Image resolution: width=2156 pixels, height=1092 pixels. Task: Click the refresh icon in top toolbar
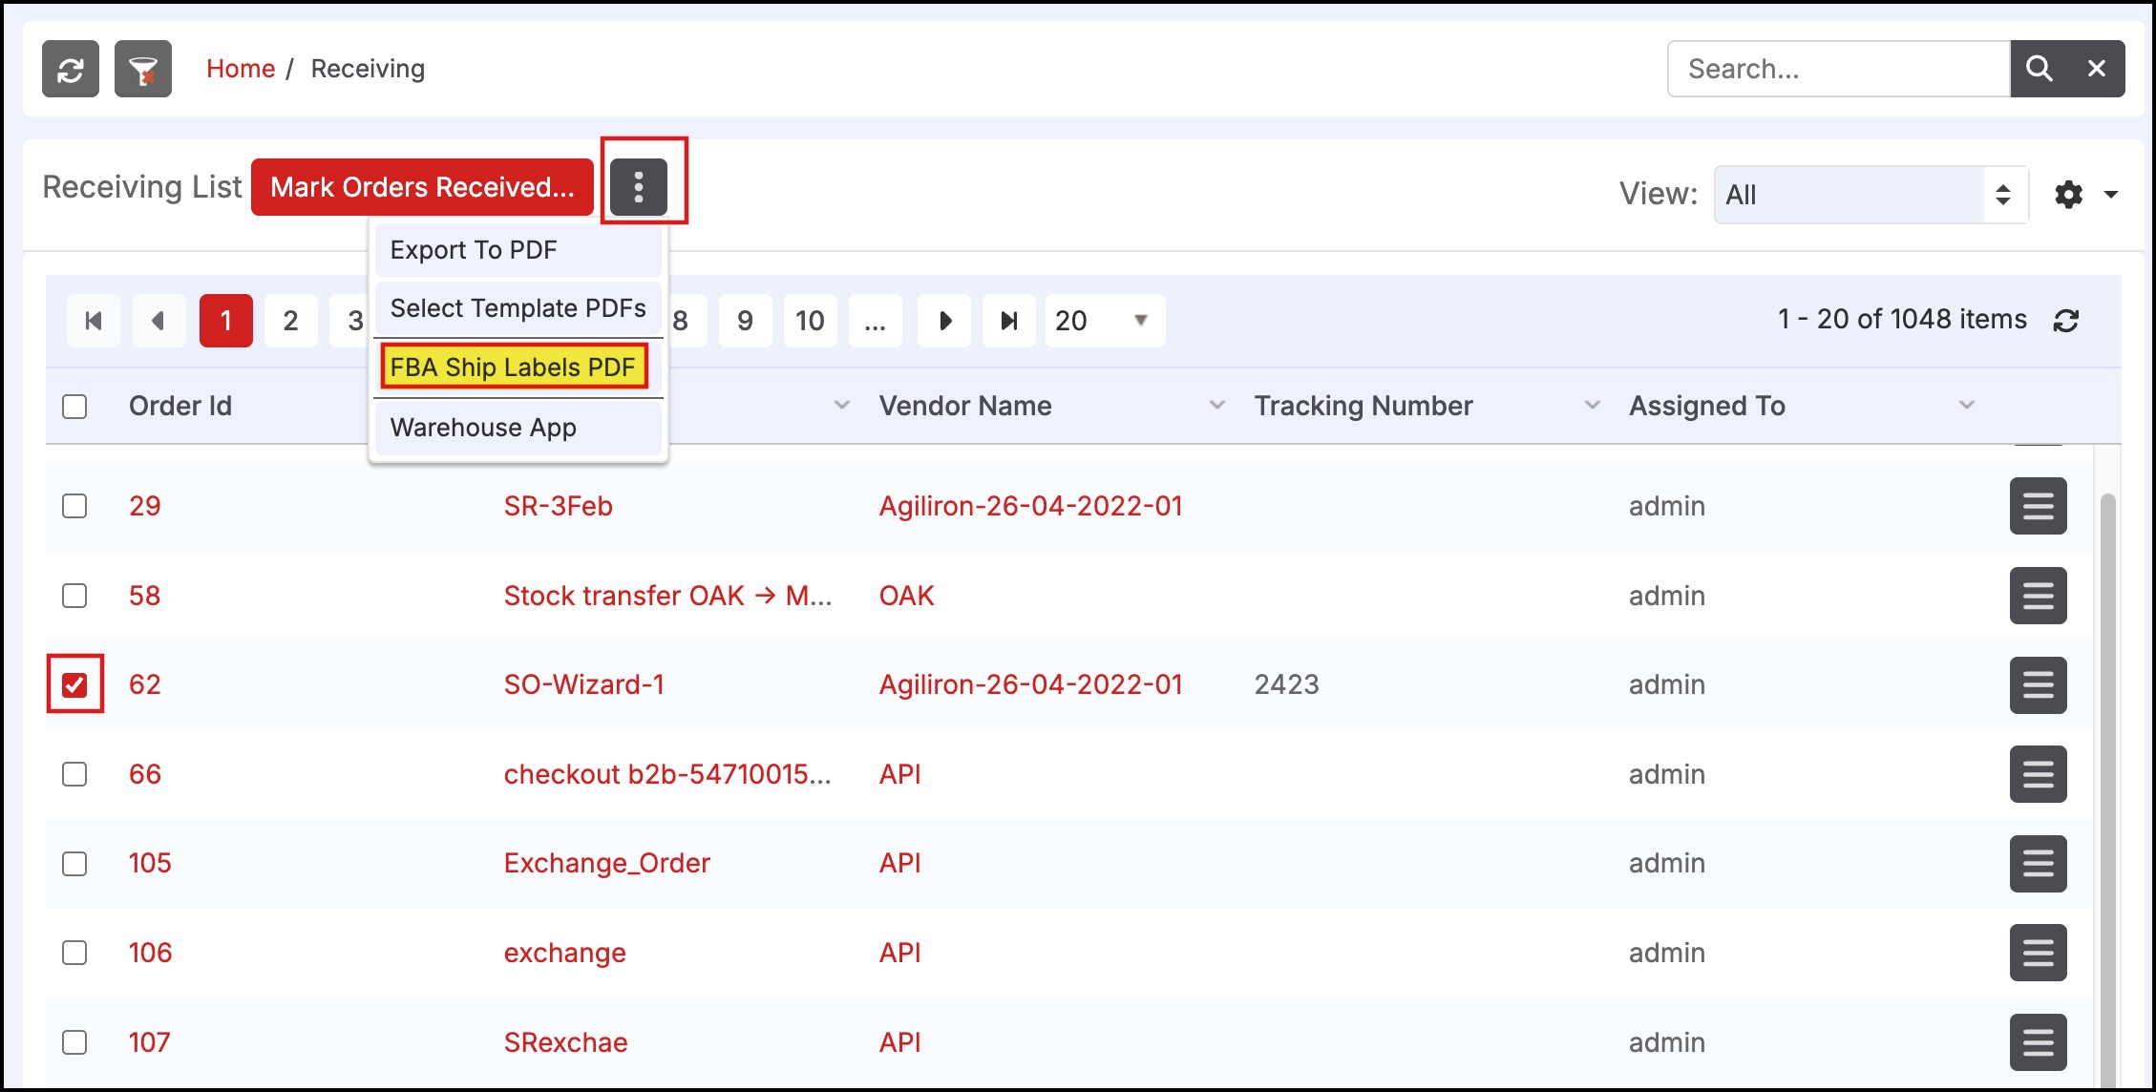coord(71,69)
